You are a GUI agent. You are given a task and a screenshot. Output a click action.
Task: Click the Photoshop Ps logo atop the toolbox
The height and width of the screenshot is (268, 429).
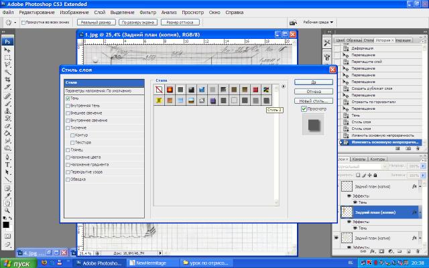pos(7,42)
